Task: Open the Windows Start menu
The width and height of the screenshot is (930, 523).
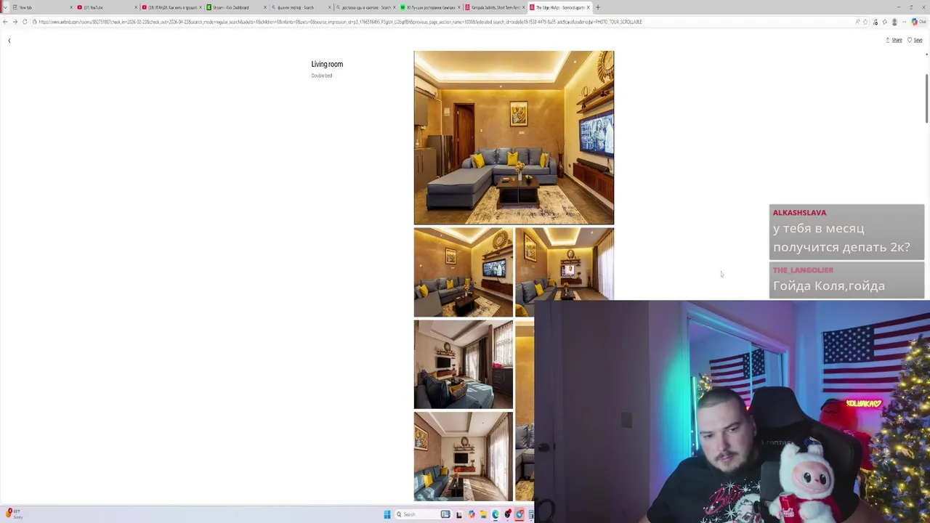Action: 387,514
